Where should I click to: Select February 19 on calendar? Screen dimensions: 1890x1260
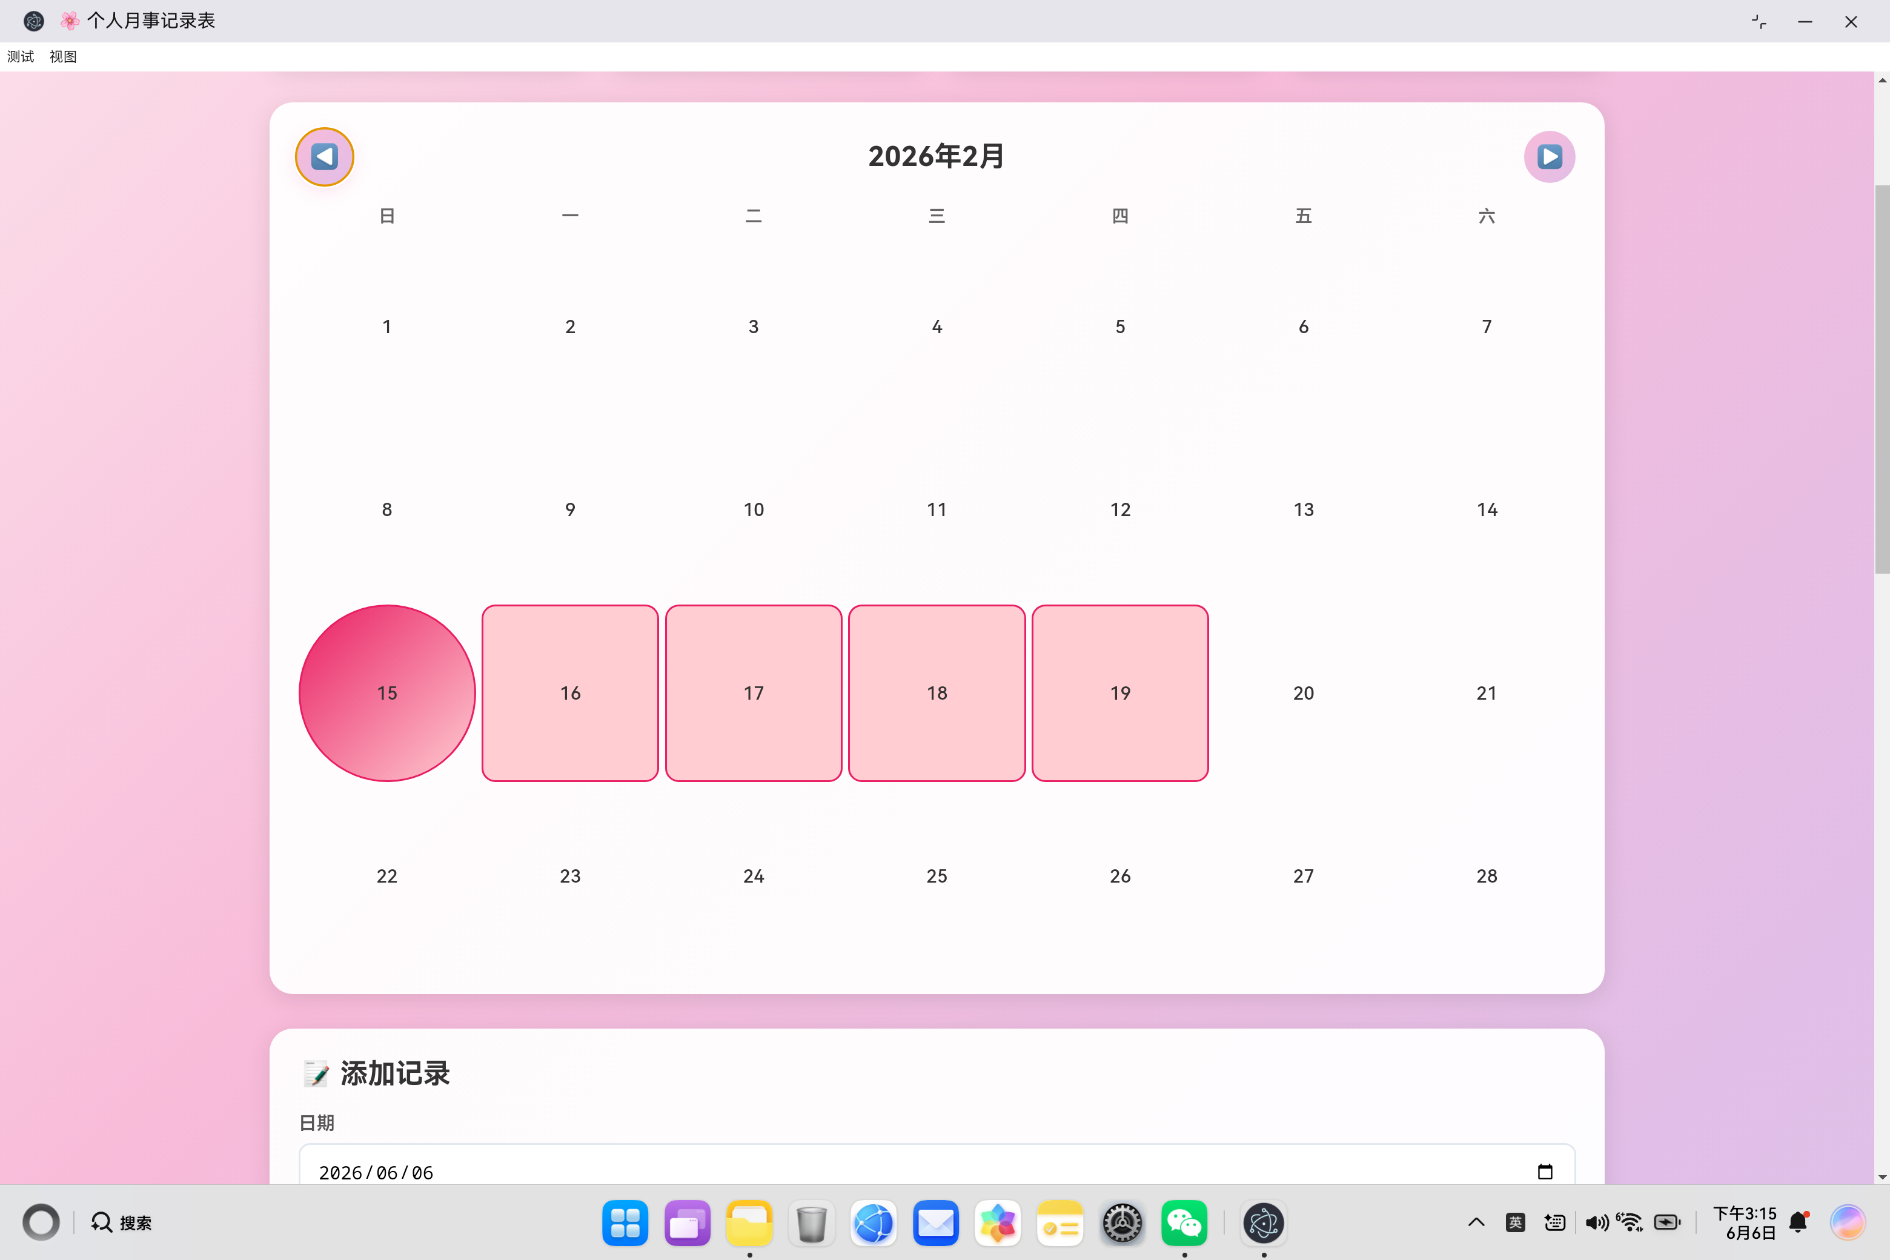point(1119,692)
